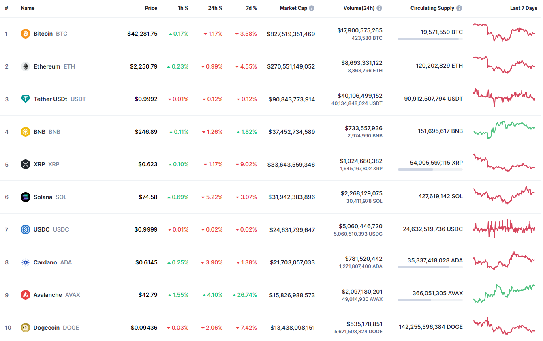Click the XRP black logo icon
This screenshot has height=341, width=543.
(x=26, y=164)
